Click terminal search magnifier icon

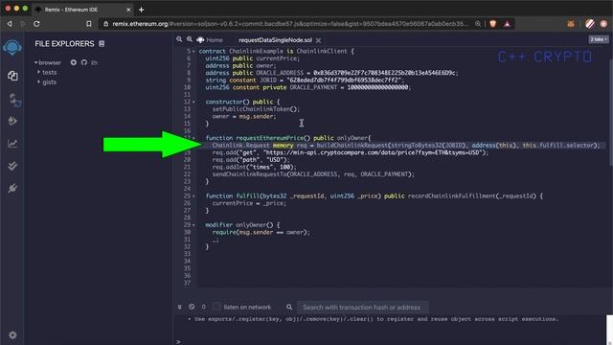point(289,307)
